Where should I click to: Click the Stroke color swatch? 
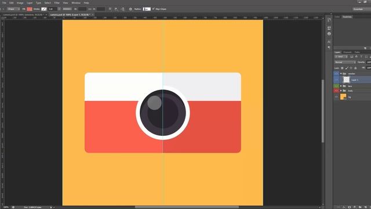coord(44,9)
